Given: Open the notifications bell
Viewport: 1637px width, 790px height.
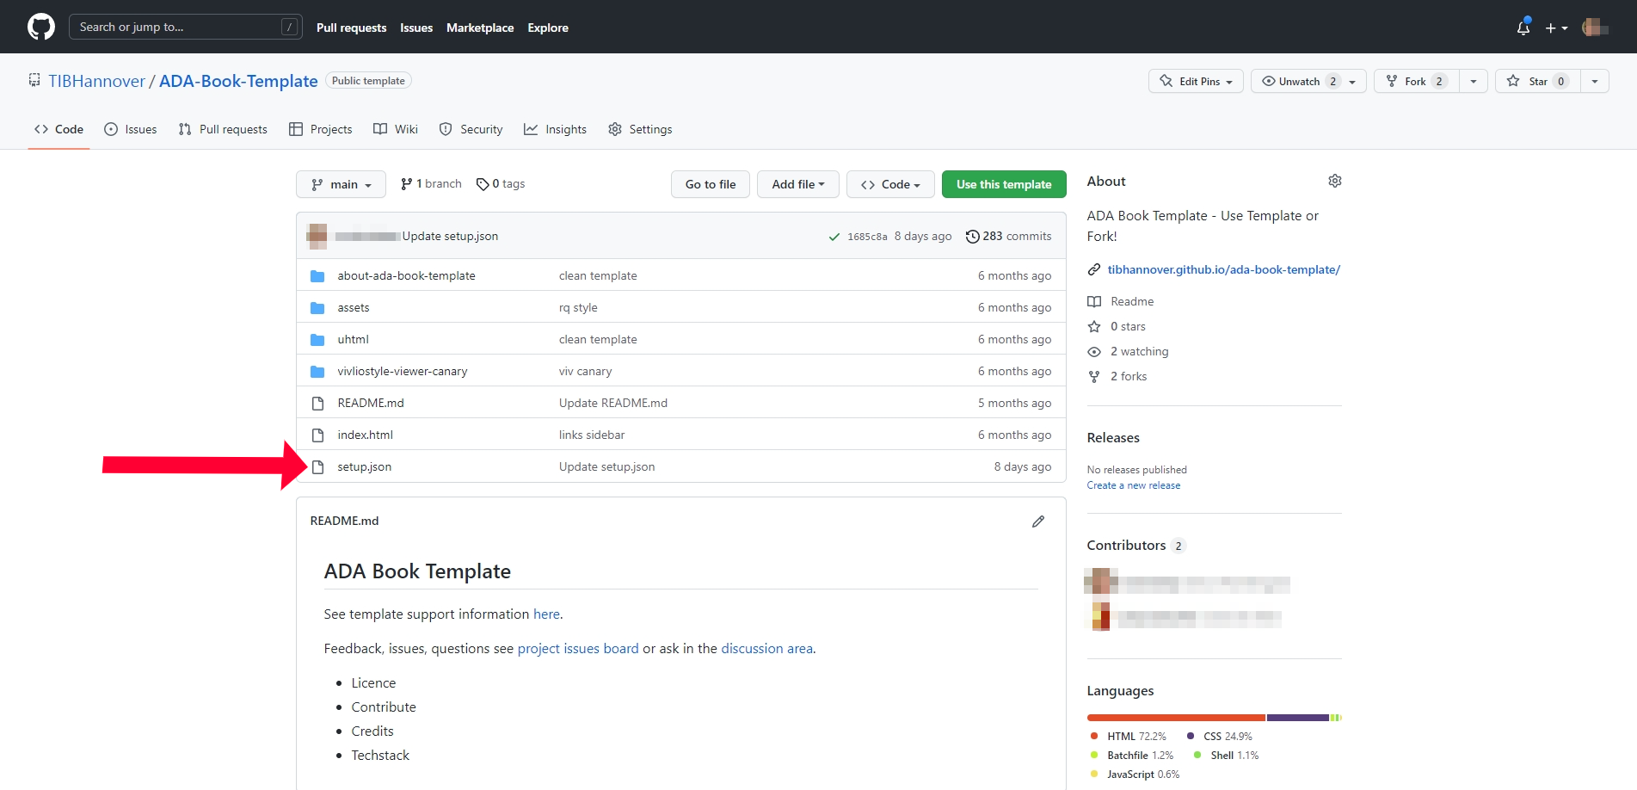Looking at the screenshot, I should click(x=1522, y=27).
